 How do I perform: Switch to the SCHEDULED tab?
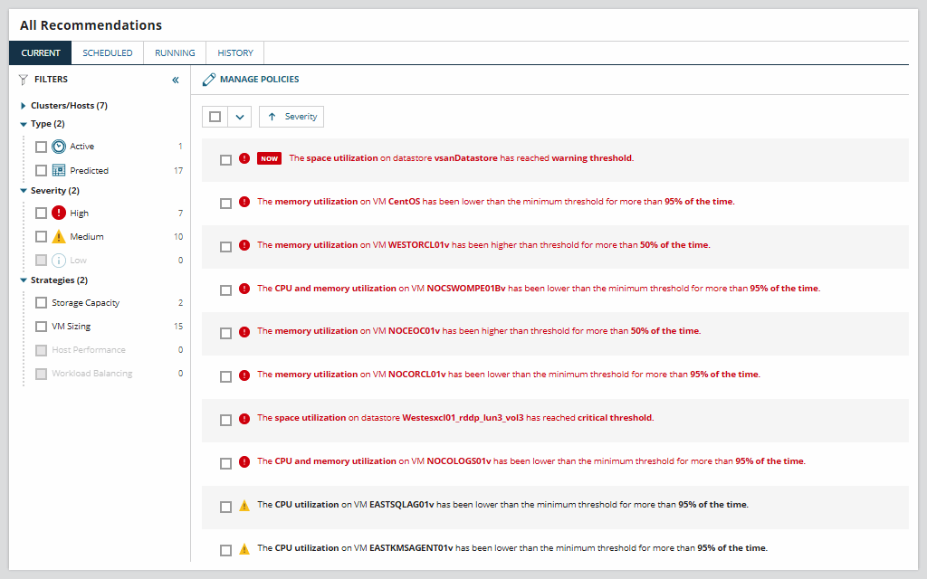click(x=107, y=52)
